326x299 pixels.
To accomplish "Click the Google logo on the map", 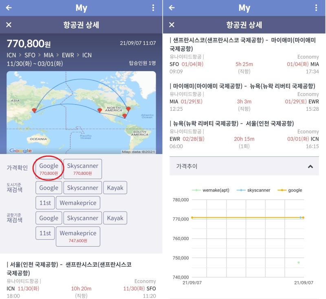I will tap(20, 151).
